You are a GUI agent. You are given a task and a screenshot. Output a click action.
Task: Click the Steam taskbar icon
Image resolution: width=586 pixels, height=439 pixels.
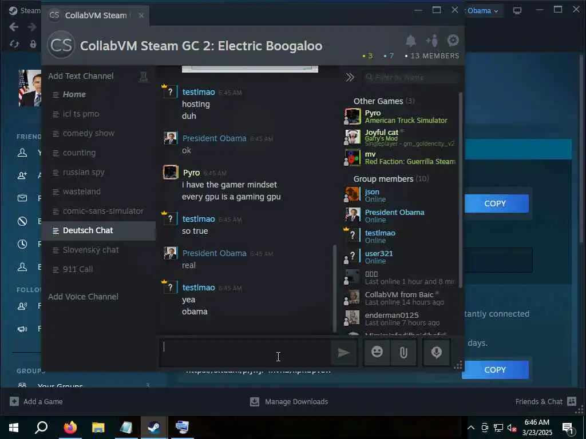pos(154,427)
